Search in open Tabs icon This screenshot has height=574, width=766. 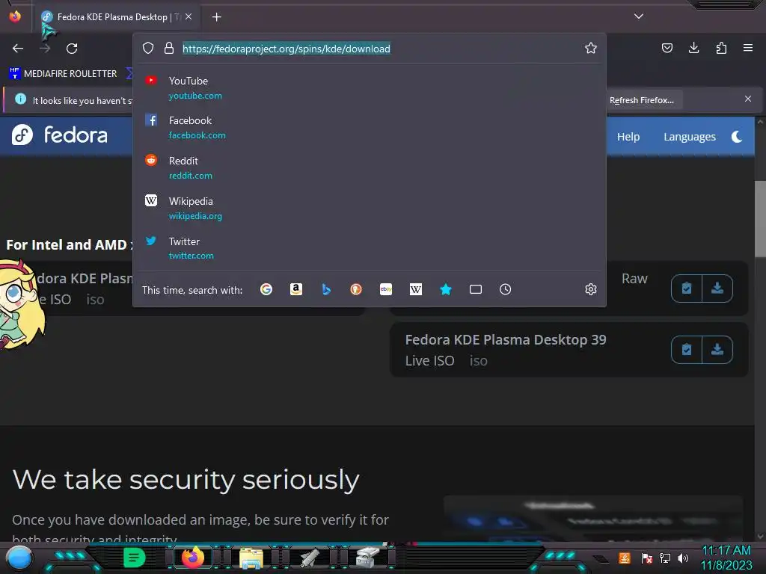pos(475,289)
